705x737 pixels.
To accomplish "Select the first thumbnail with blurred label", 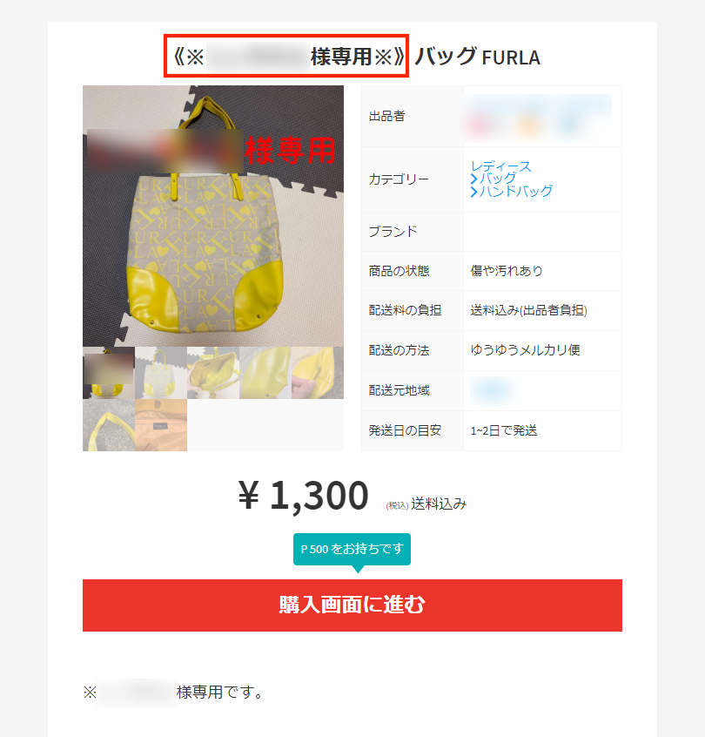I will (x=109, y=373).
